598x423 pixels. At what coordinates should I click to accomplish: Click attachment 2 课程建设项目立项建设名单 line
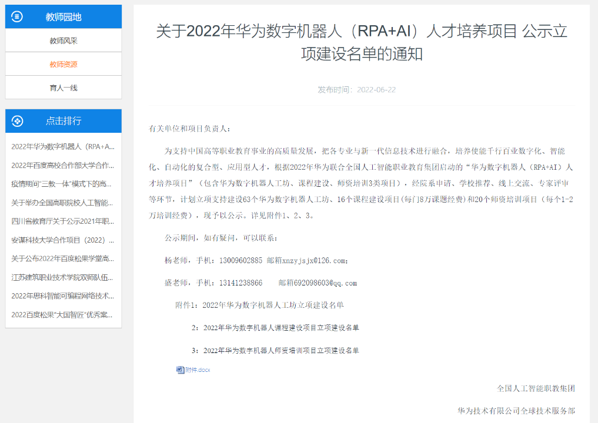(x=275, y=328)
